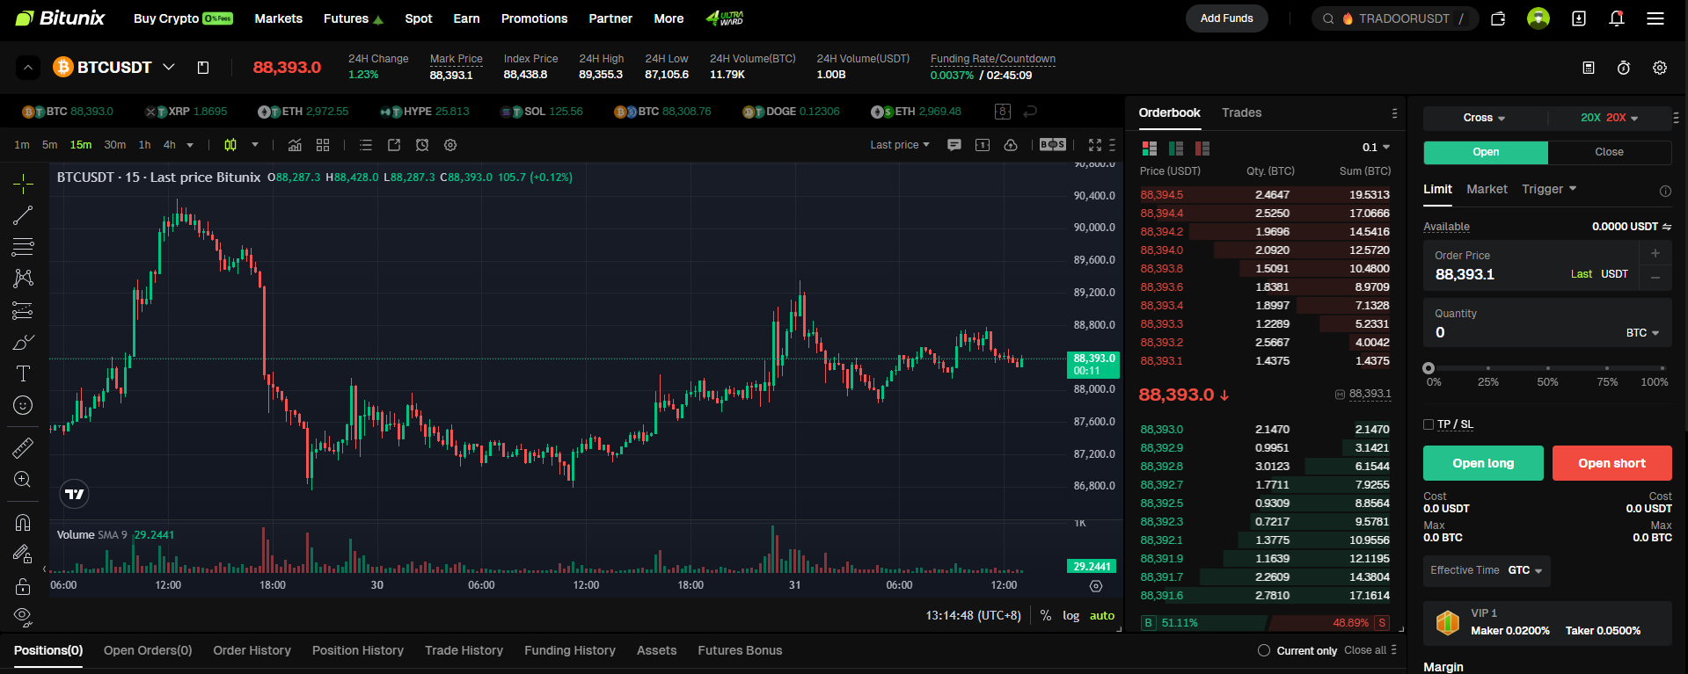Open chart settings gear in toolbar

[x=450, y=145]
